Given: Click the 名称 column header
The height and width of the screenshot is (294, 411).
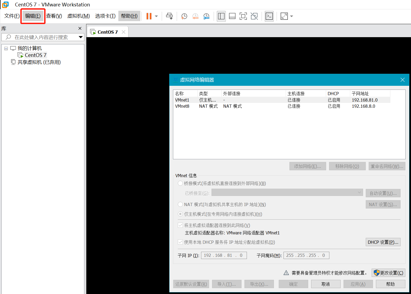Looking at the screenshot, I should tap(185, 94).
